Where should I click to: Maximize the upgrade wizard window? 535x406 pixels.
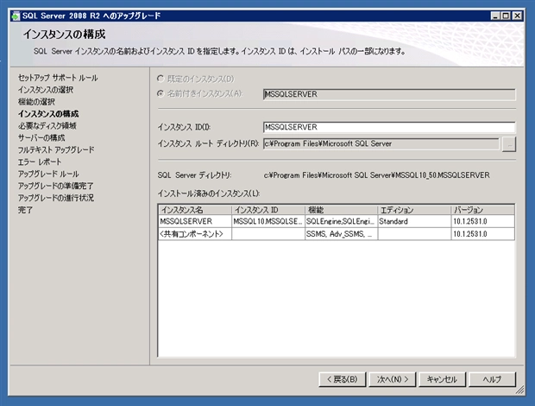point(506,16)
